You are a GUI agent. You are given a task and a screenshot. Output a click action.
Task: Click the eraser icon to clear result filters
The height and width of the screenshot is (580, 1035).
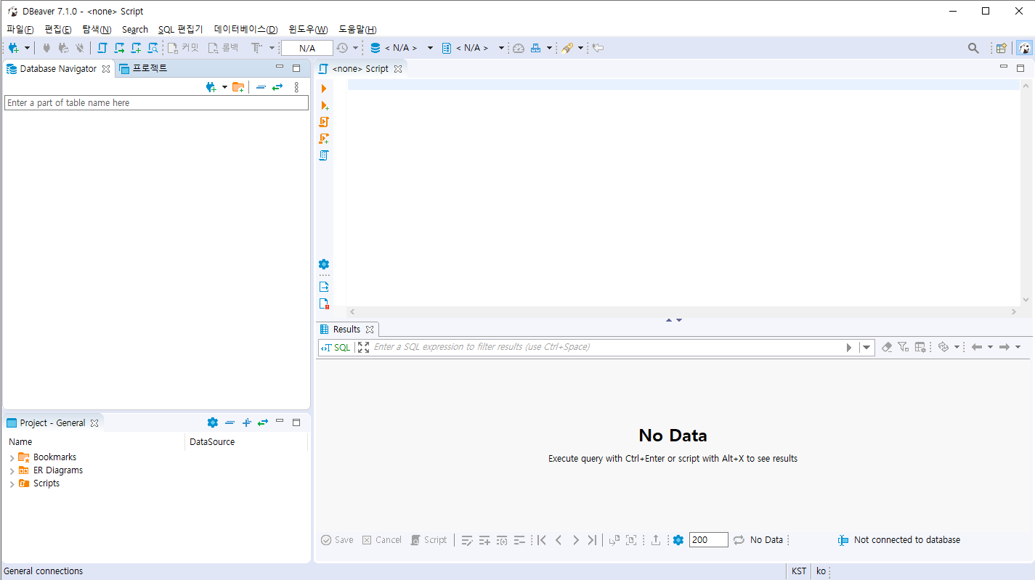pos(886,347)
